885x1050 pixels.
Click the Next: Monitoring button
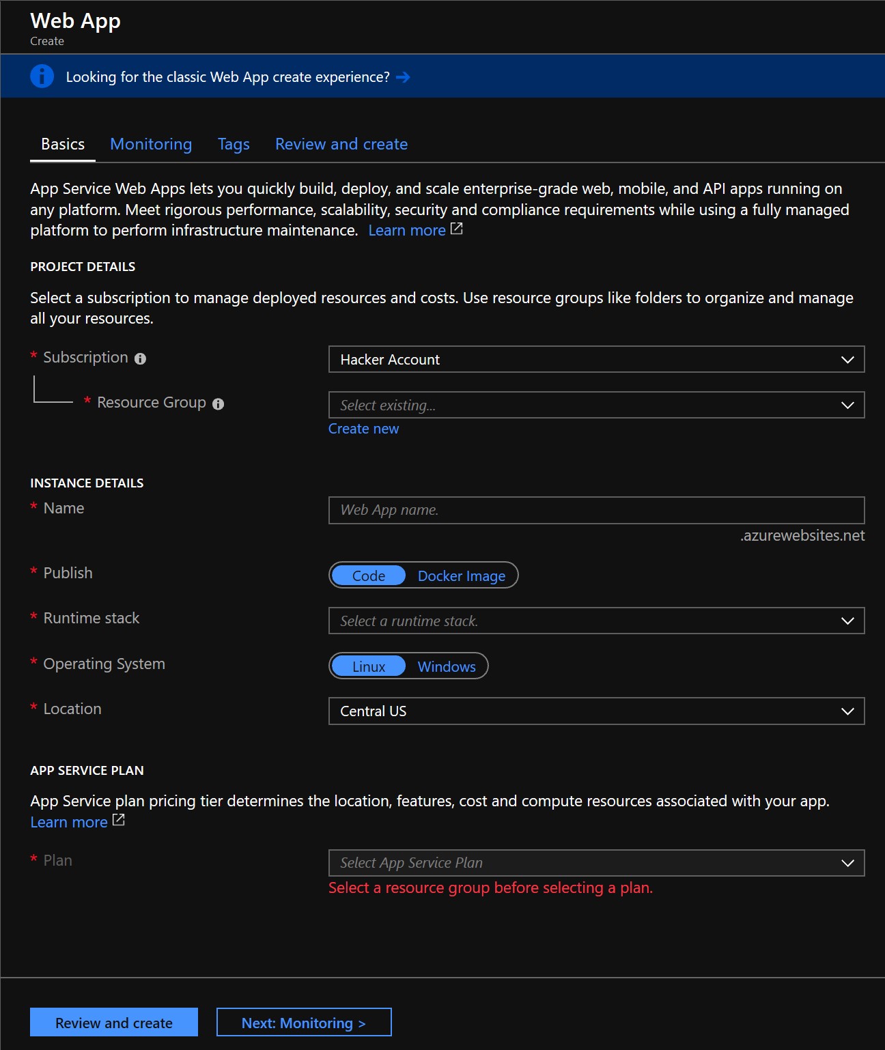[304, 1022]
